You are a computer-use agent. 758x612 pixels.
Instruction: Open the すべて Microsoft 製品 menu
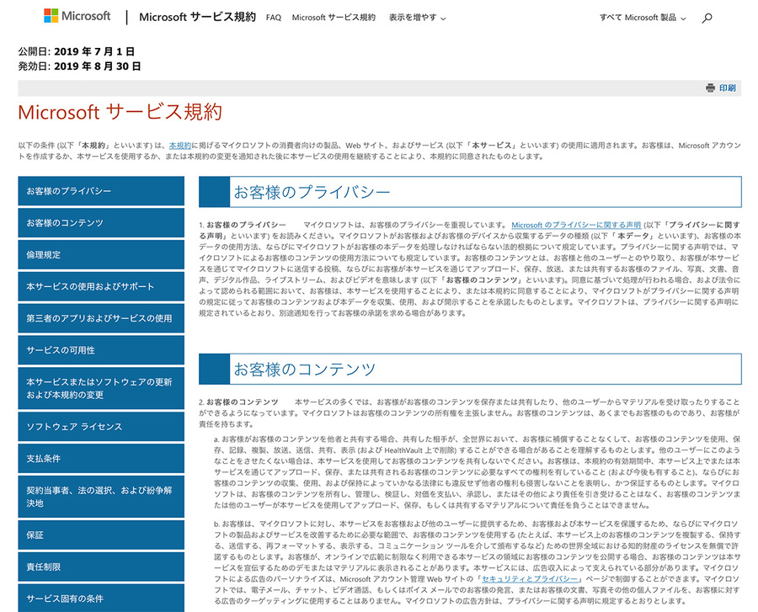(x=643, y=18)
